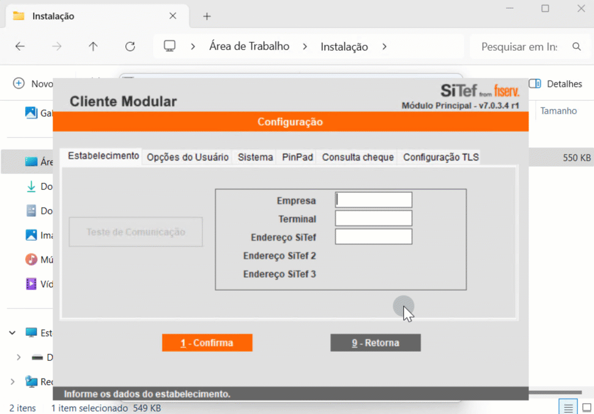Click the local disk drive icon
Image resolution: width=594 pixels, height=414 pixels.
(x=37, y=357)
